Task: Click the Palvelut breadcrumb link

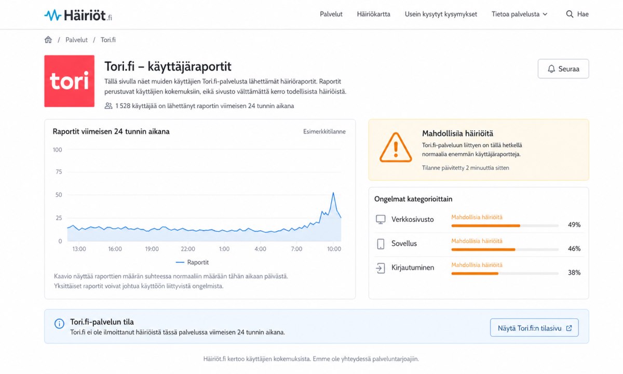Action: 76,40
